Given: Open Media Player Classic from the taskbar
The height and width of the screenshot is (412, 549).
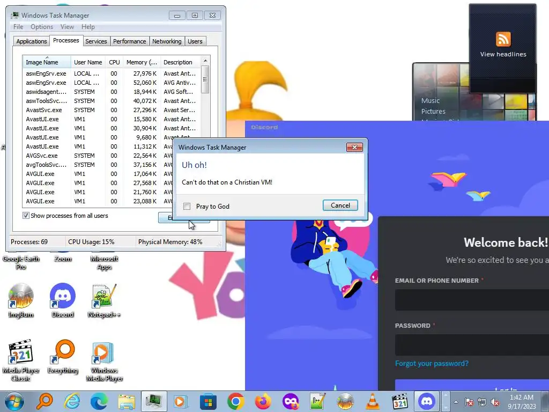Looking at the screenshot, I should coord(399,401).
